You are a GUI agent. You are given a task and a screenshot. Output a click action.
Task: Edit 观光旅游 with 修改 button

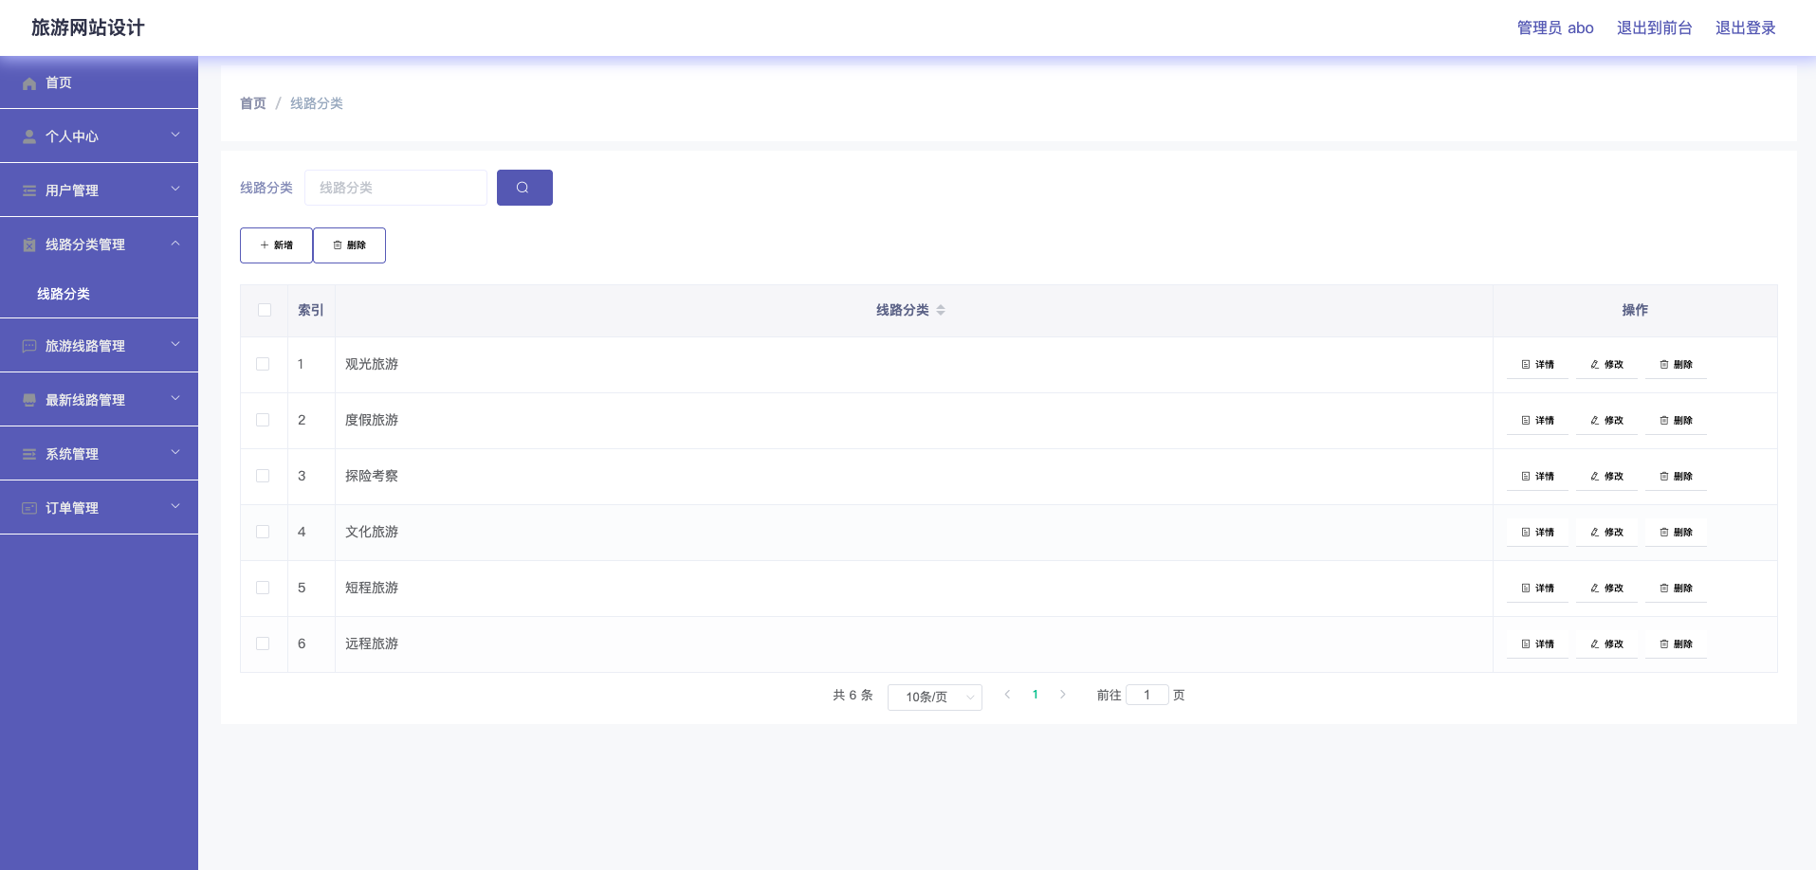(1606, 364)
